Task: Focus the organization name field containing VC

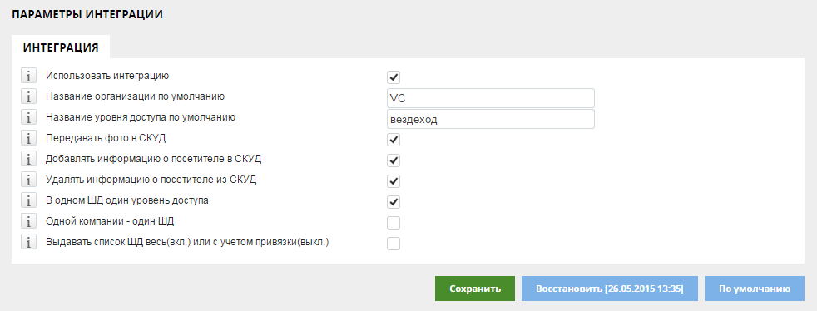Action: [490, 98]
